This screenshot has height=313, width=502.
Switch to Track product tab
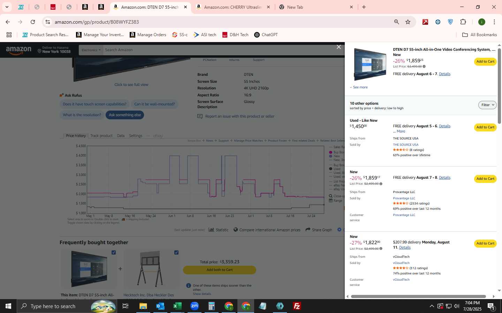(x=101, y=136)
